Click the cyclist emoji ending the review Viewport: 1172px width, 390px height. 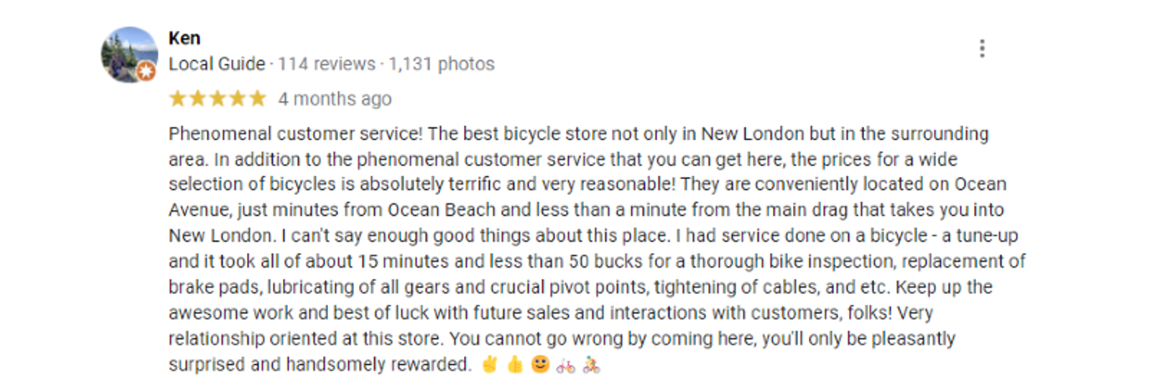point(591,365)
